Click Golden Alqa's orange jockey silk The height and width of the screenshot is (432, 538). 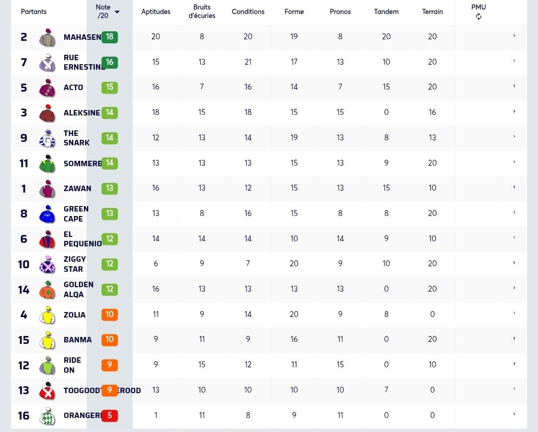47,290
